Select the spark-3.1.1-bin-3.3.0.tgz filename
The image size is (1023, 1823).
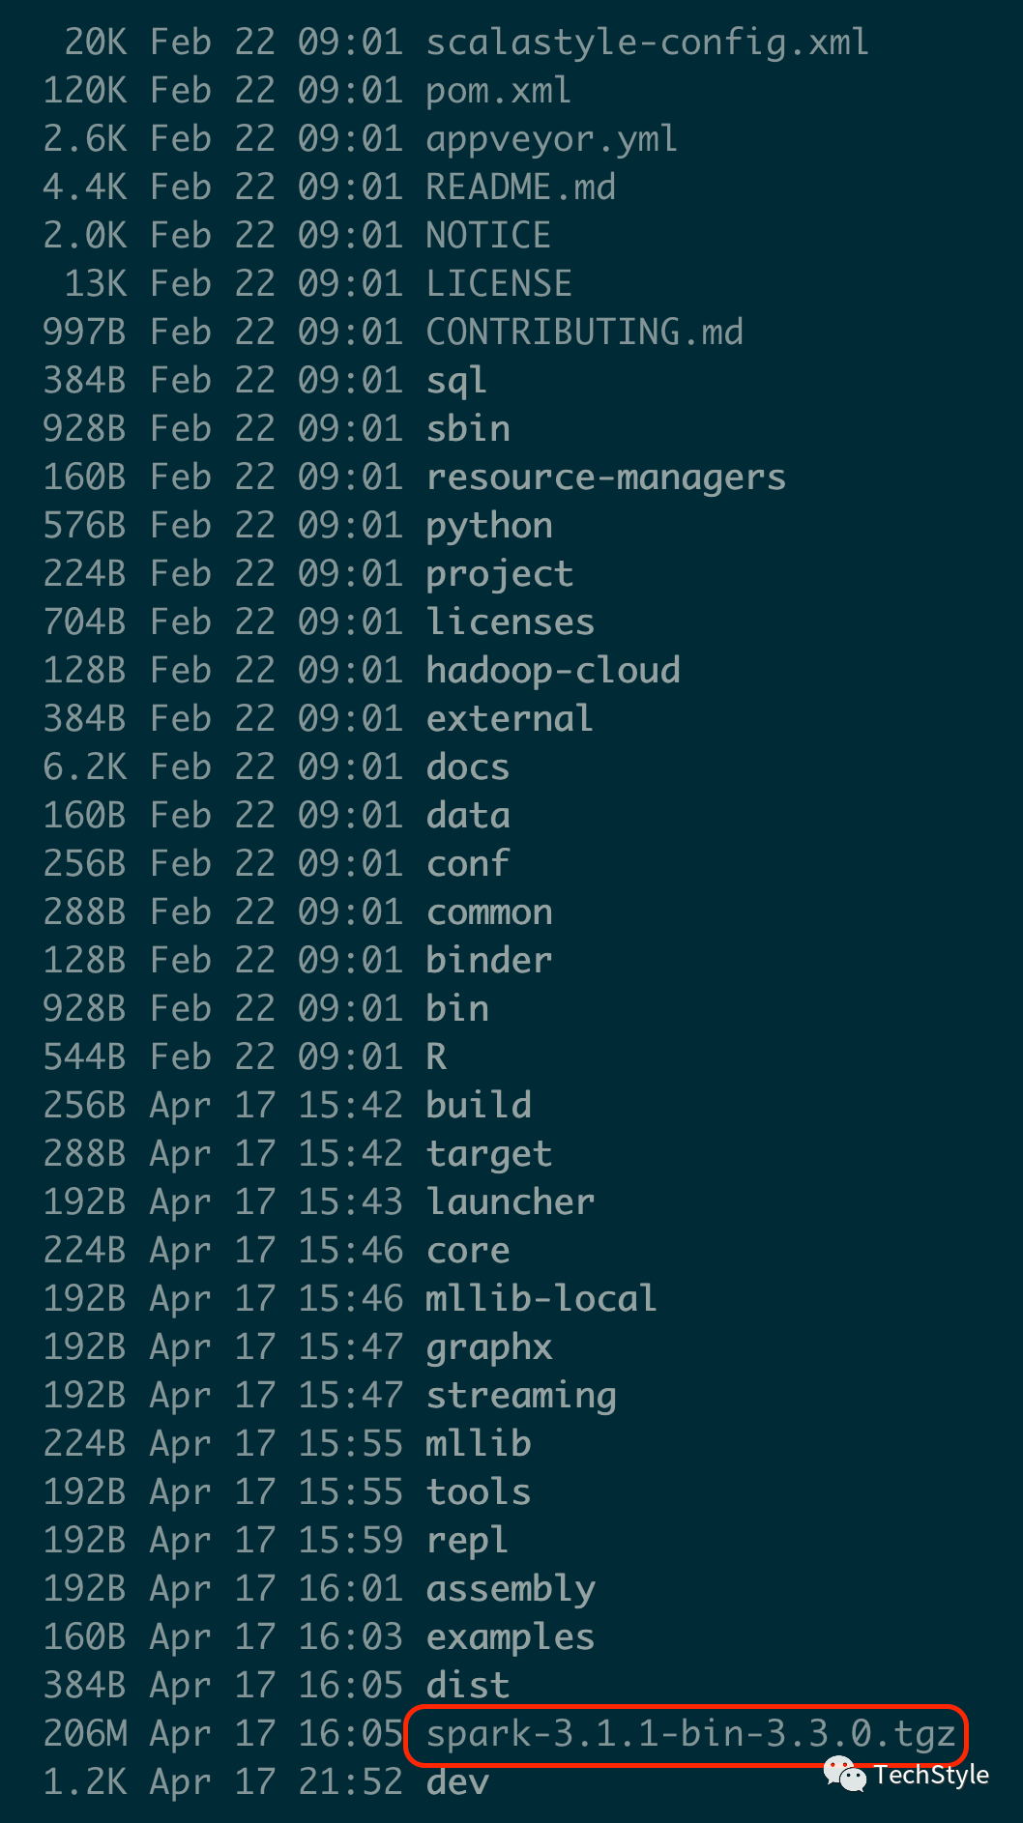pos(690,1733)
